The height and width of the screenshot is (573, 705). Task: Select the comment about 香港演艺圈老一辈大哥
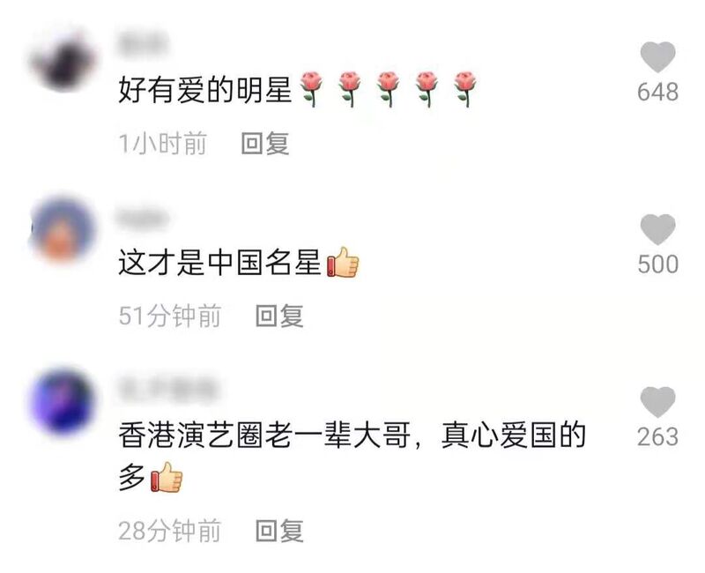point(352,456)
